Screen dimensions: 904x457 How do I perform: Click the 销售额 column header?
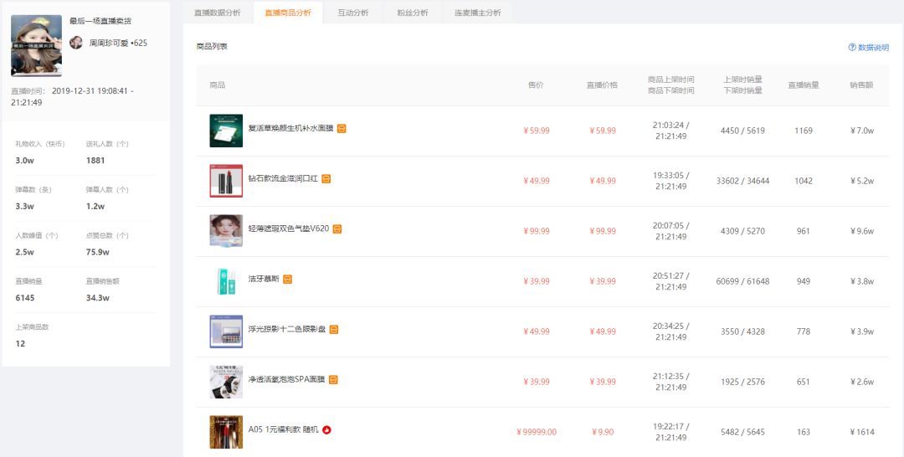[861, 85]
